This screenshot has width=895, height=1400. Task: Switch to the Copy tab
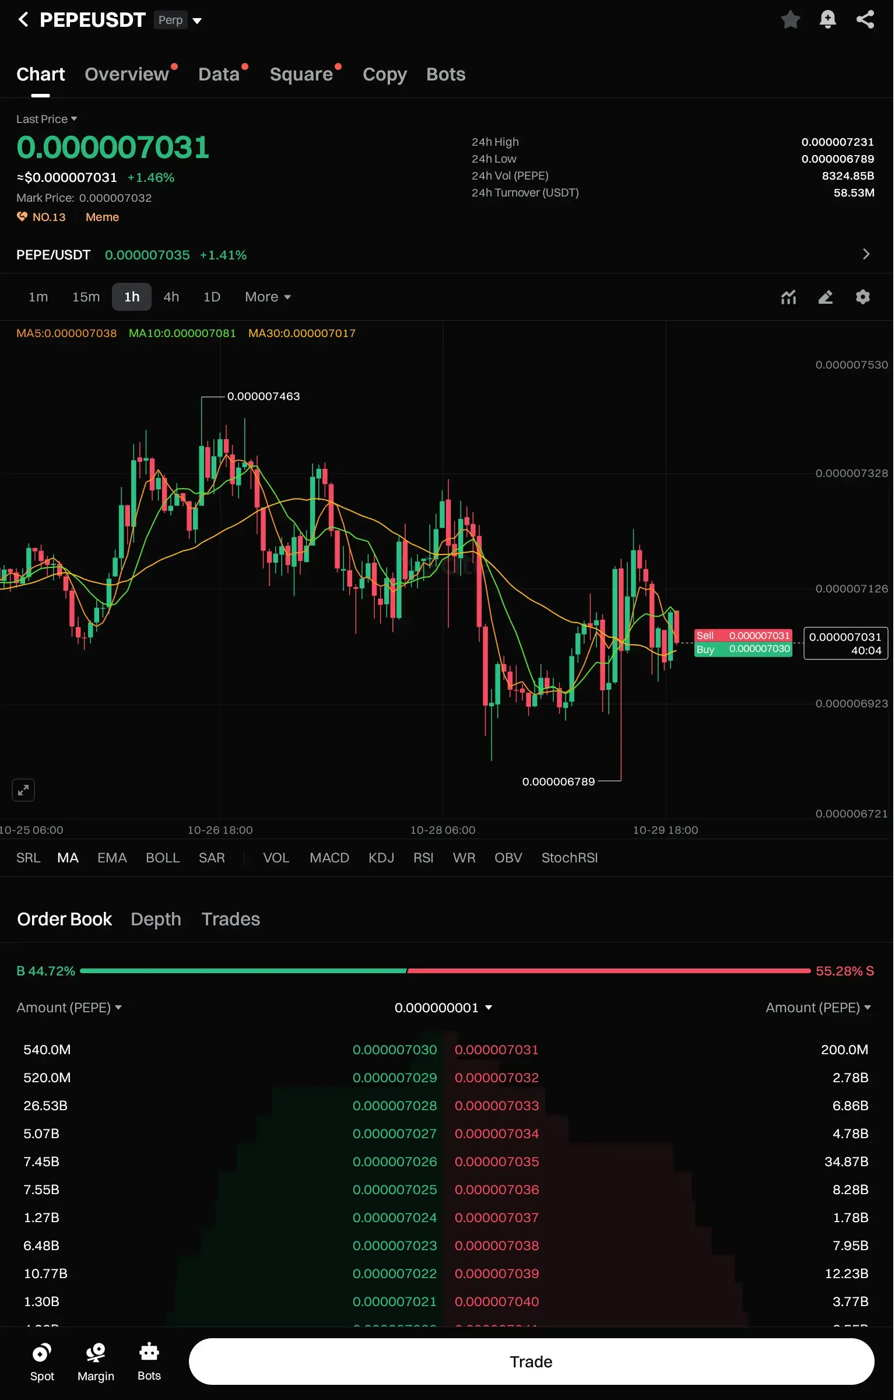[385, 75]
